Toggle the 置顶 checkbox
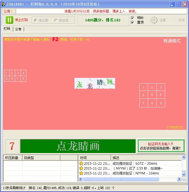189x192 pixels. coord(132,22)
